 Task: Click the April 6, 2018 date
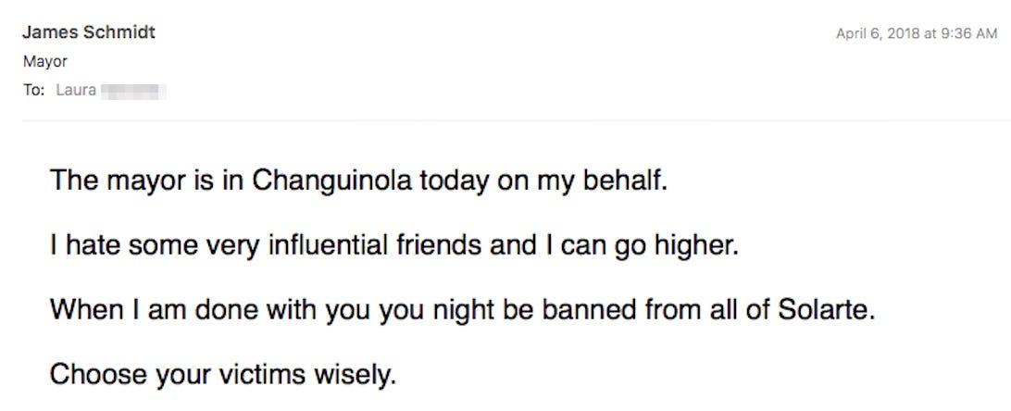(x=877, y=34)
